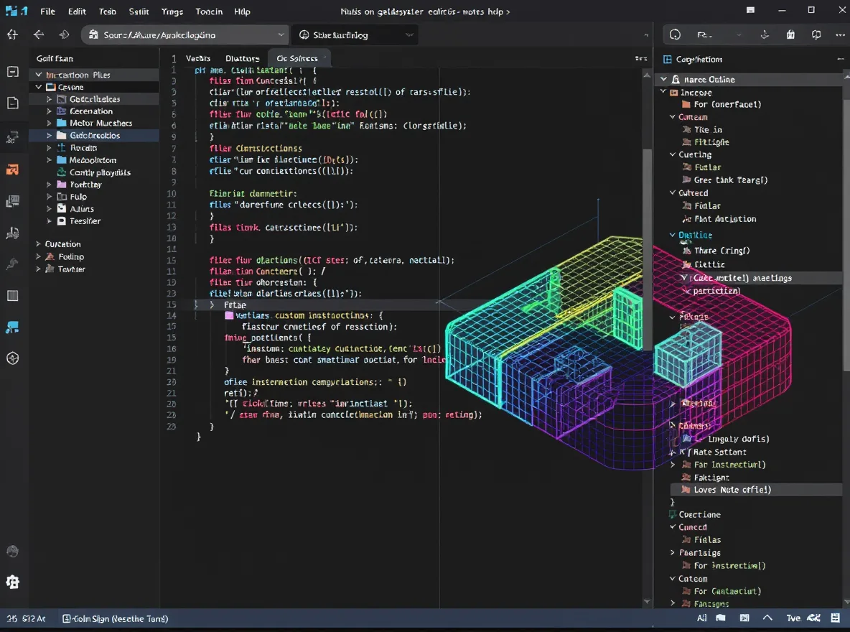Viewport: 850px width, 632px height.
Task: Click the download arrow icon in right toolbar
Action: pyautogui.click(x=765, y=34)
